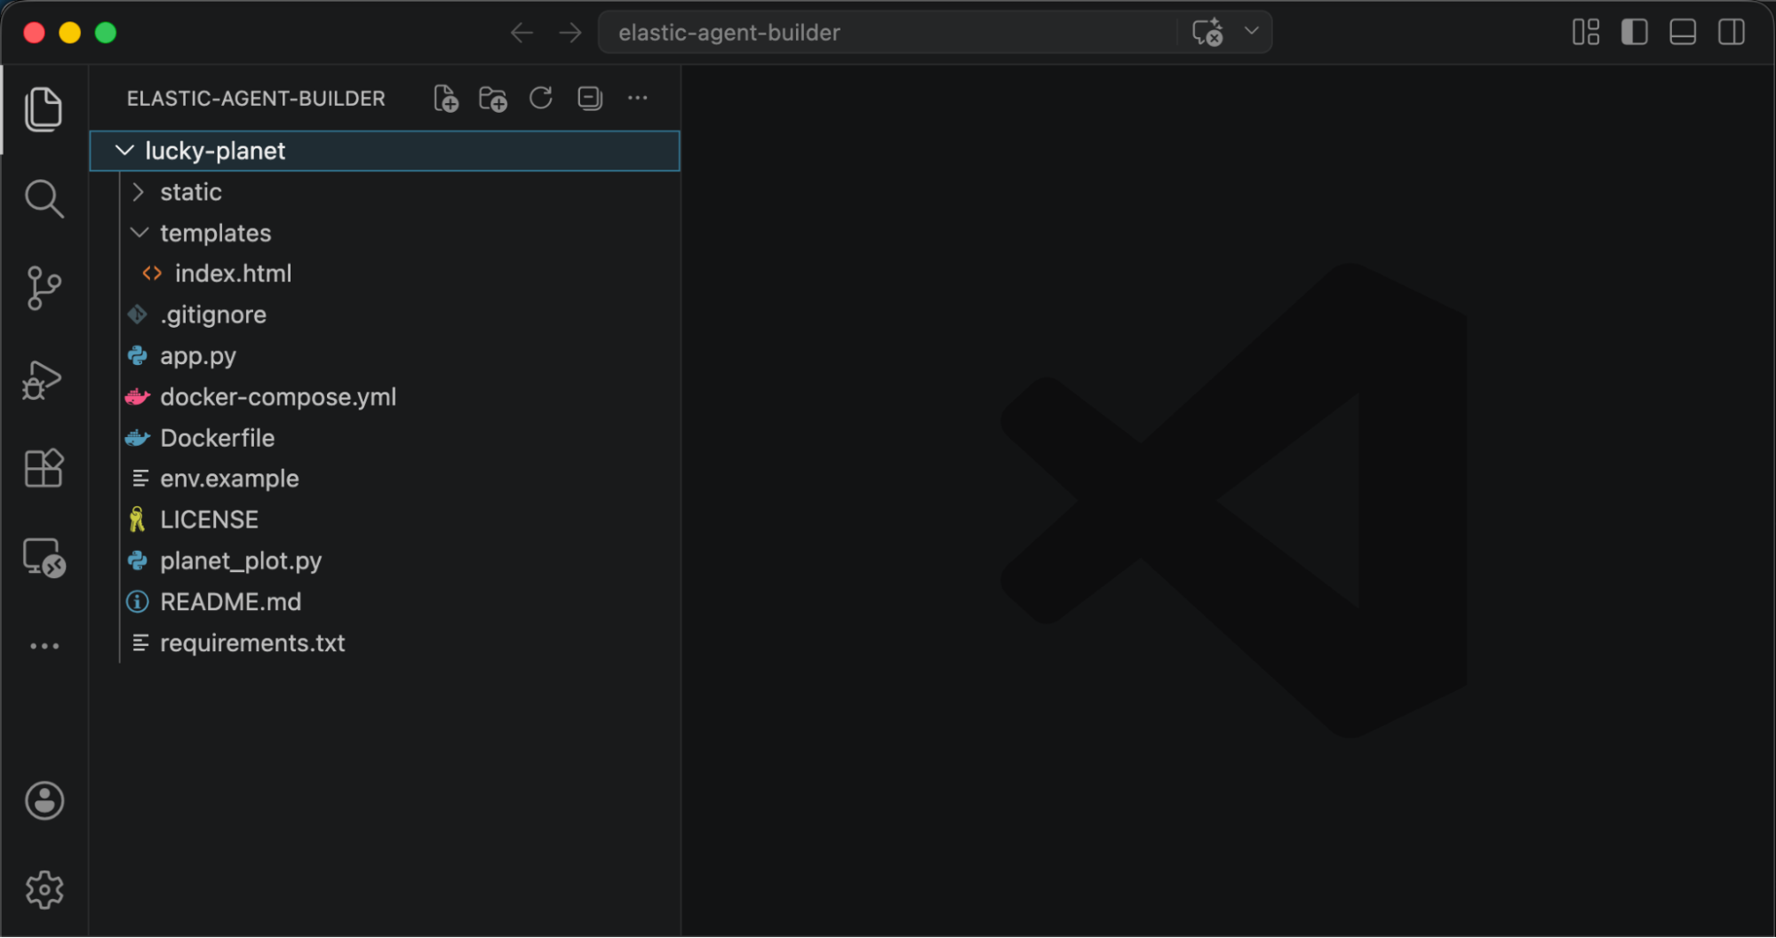Collapse the templates folder
The height and width of the screenshot is (938, 1776).
point(385,233)
